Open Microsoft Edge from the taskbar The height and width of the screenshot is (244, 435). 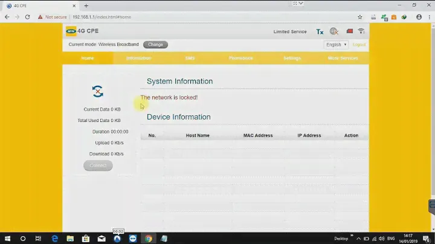tap(54, 238)
